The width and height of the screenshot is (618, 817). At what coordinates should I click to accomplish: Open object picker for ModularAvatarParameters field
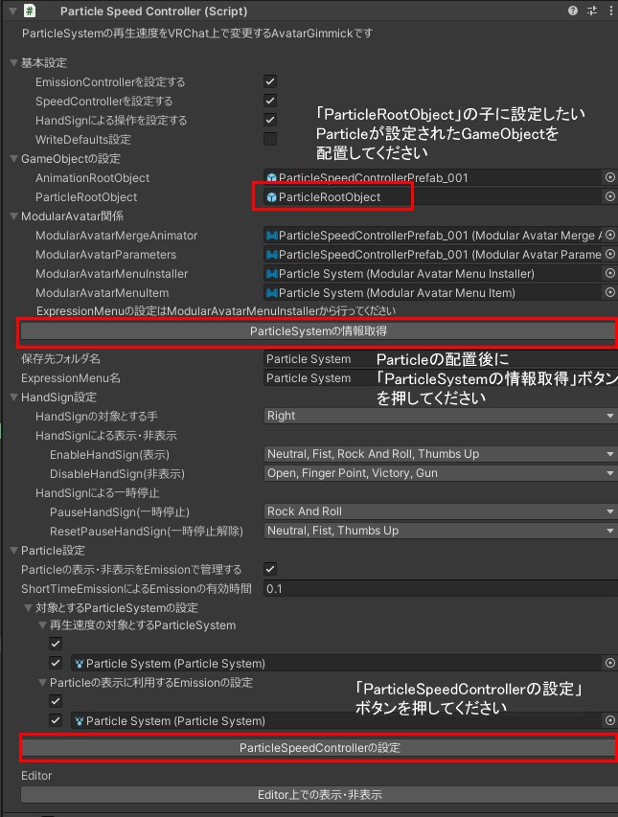click(609, 254)
